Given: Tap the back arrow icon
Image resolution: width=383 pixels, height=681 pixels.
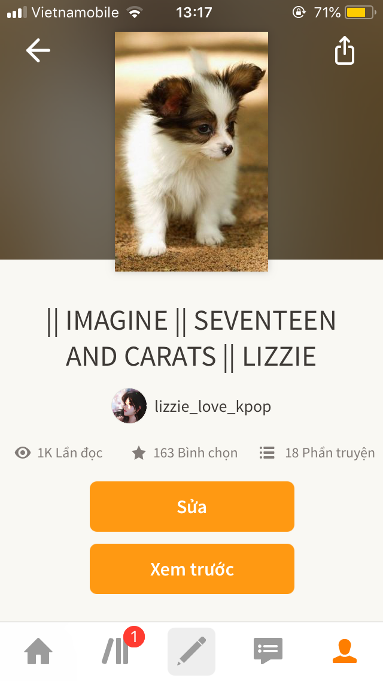Looking at the screenshot, I should point(38,50).
